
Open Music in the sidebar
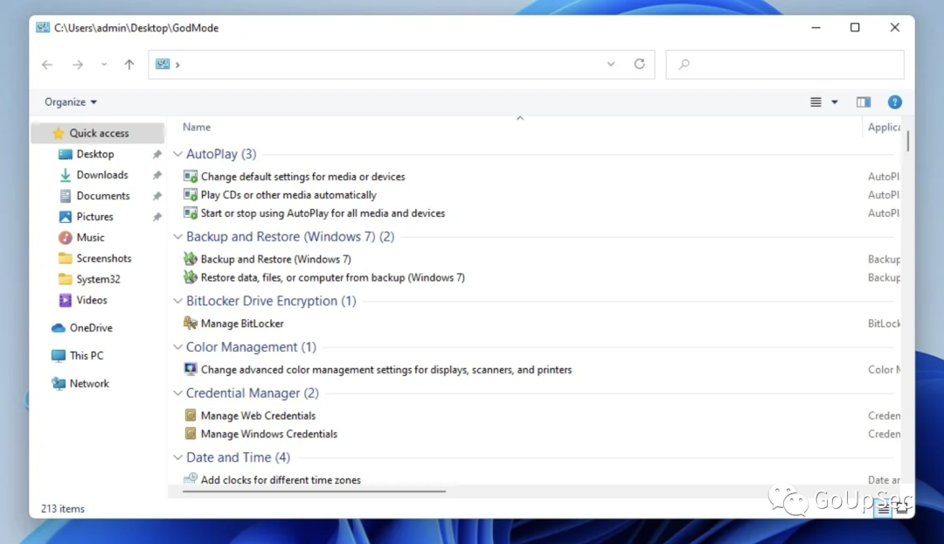(90, 237)
